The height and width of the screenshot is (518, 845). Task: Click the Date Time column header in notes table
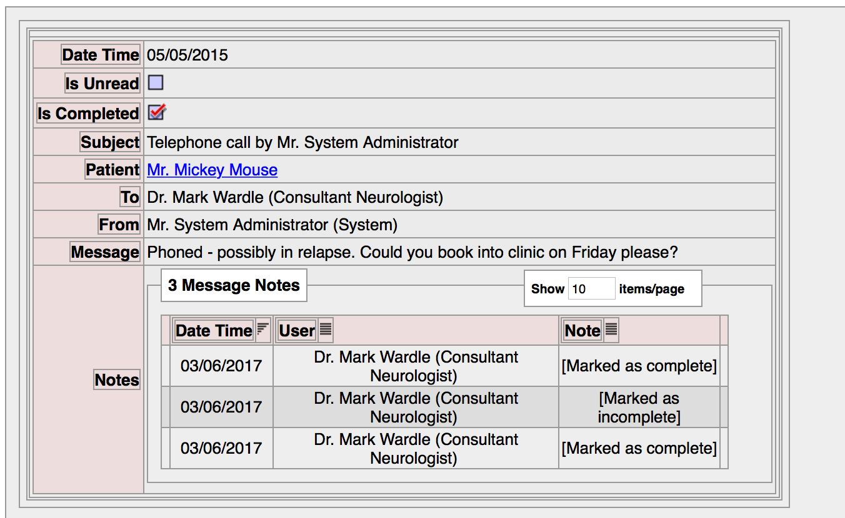click(214, 330)
